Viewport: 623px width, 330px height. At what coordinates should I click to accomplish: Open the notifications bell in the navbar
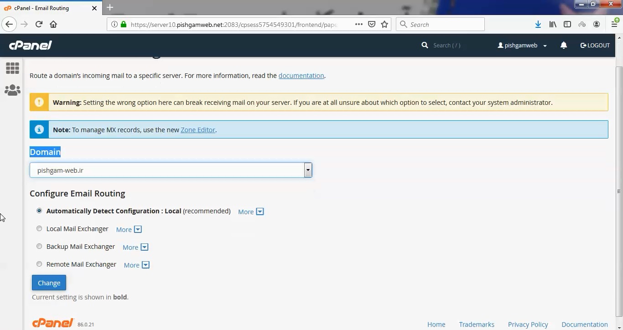[x=564, y=45]
